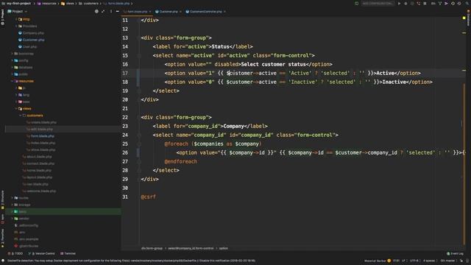
Task: Collapse the resources folder arrow
Action: click(13, 81)
